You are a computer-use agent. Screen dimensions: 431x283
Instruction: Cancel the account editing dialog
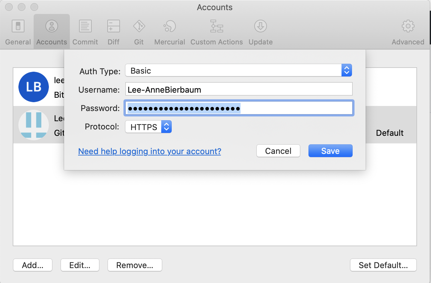278,151
